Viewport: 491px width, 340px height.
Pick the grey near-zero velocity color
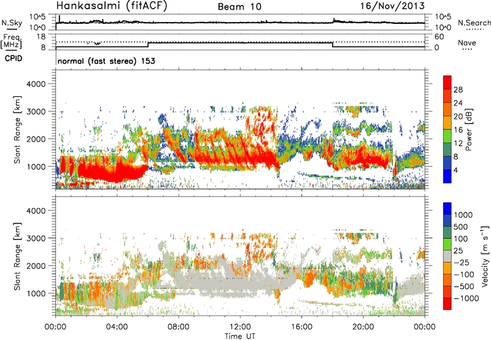point(447,255)
